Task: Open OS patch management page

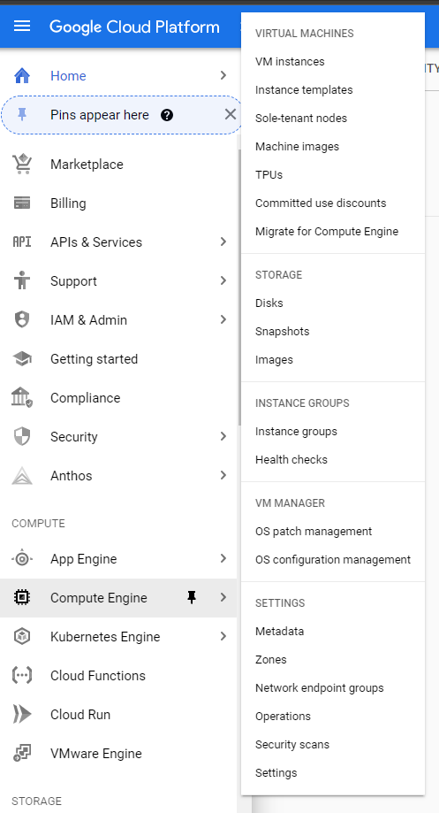Action: 314,532
